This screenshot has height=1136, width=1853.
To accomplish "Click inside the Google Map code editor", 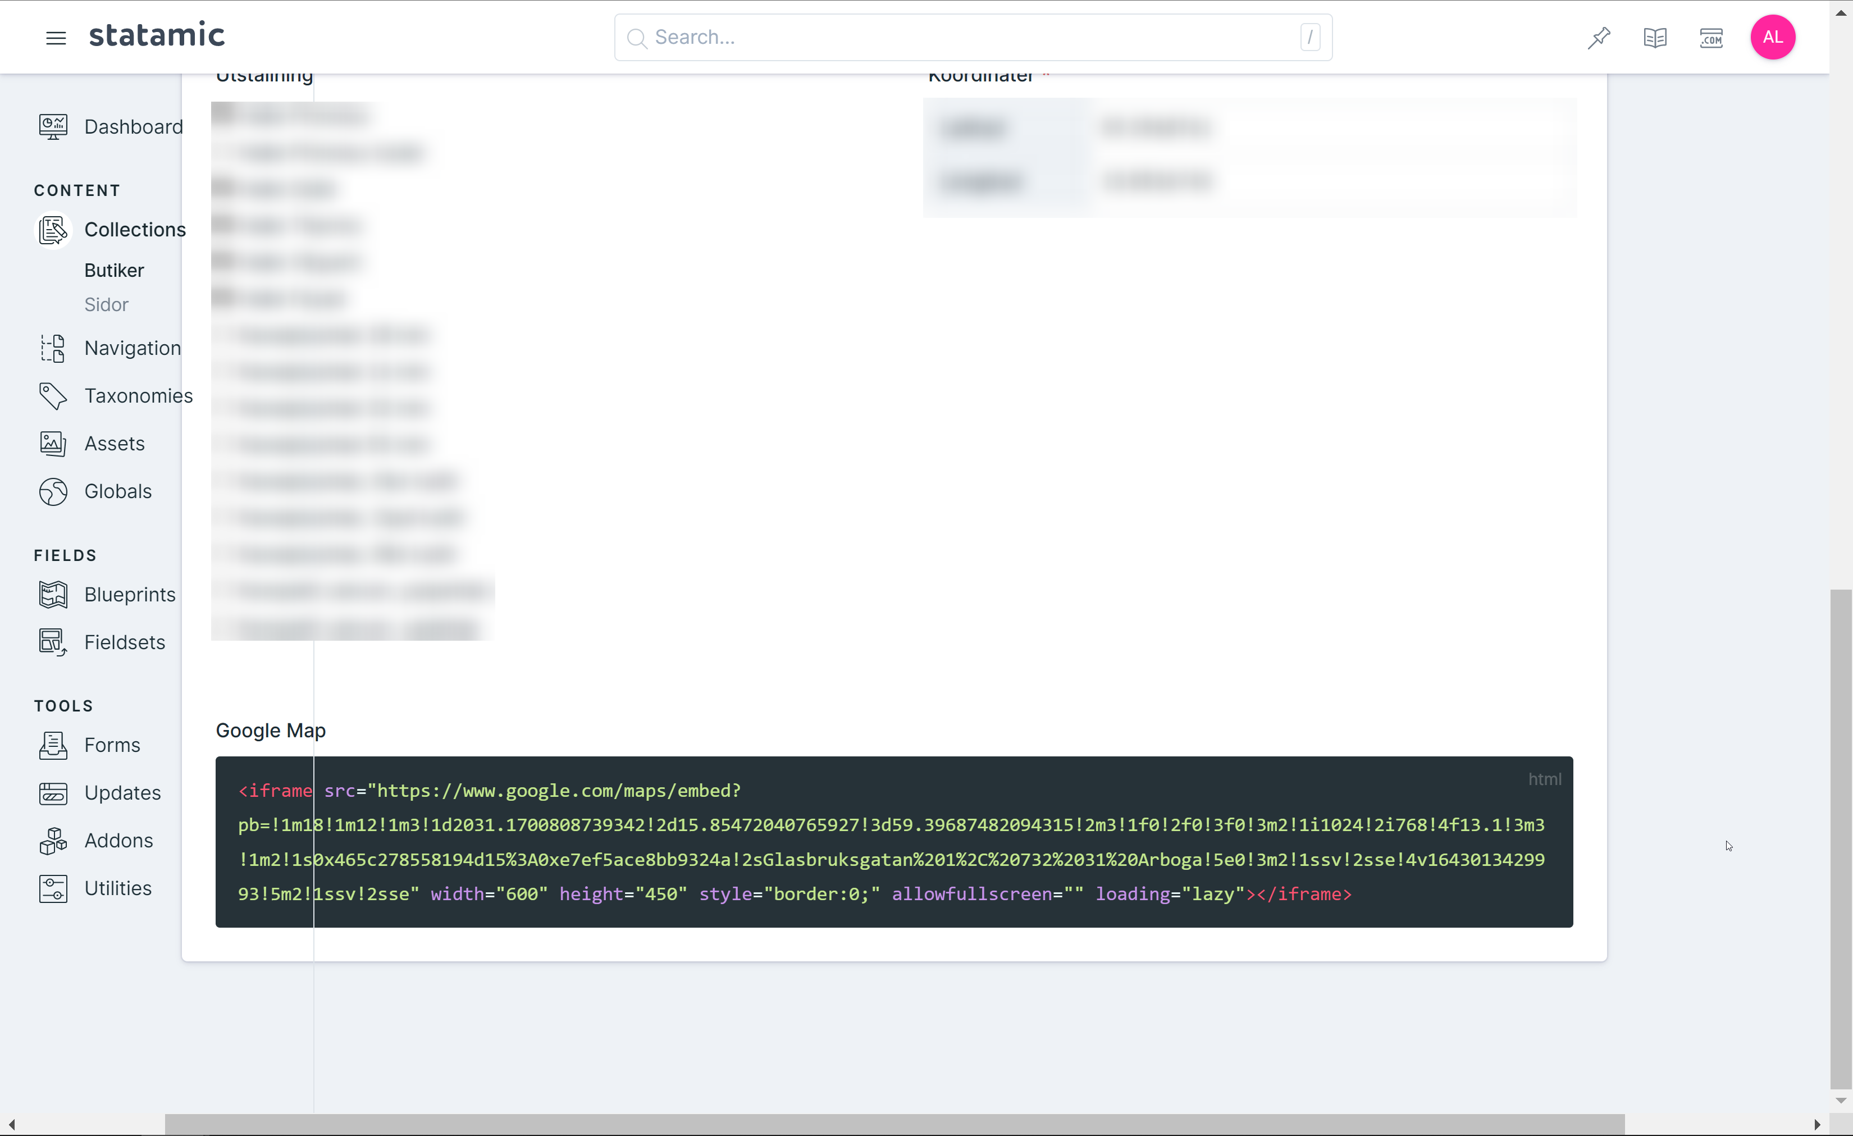I will (893, 842).
